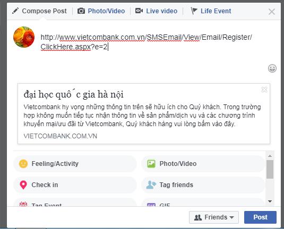Click the pink location pin Check in icon
Image resolution: width=284 pixels, height=229 pixels.
tap(23, 185)
